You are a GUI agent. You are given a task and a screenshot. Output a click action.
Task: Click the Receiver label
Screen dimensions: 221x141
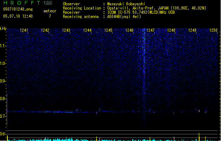click(71, 12)
